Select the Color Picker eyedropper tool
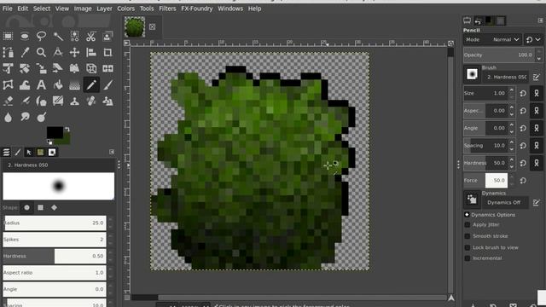Image resolution: width=546 pixels, height=307 pixels. [25, 52]
